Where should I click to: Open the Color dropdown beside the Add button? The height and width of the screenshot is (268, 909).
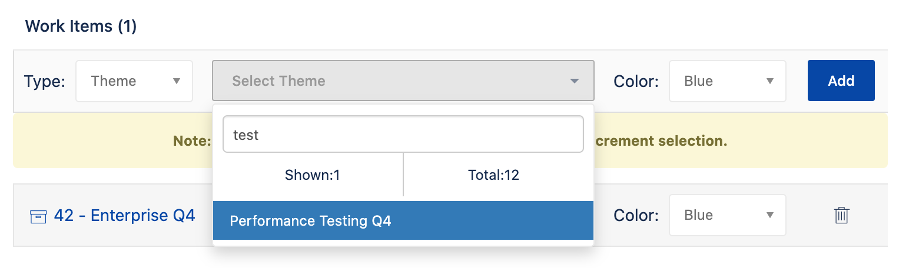coord(728,81)
